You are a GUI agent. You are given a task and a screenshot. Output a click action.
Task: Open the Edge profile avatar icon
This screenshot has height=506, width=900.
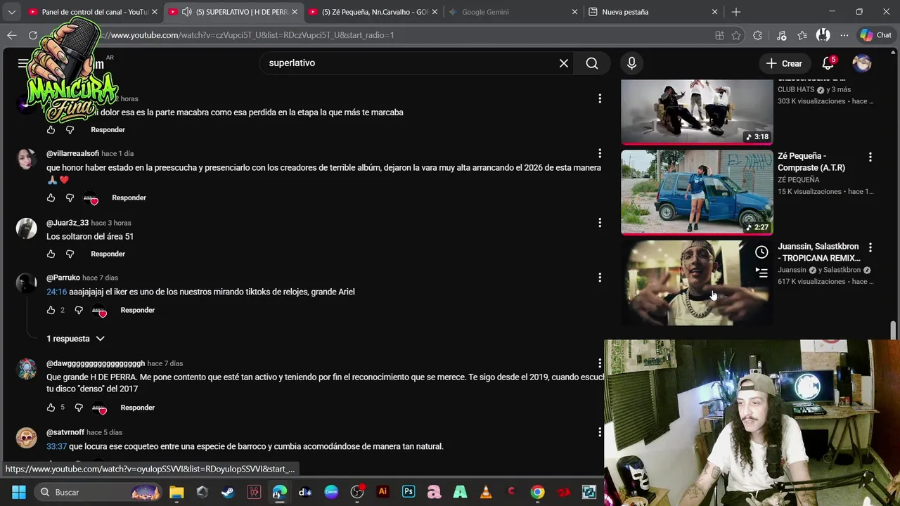[823, 35]
